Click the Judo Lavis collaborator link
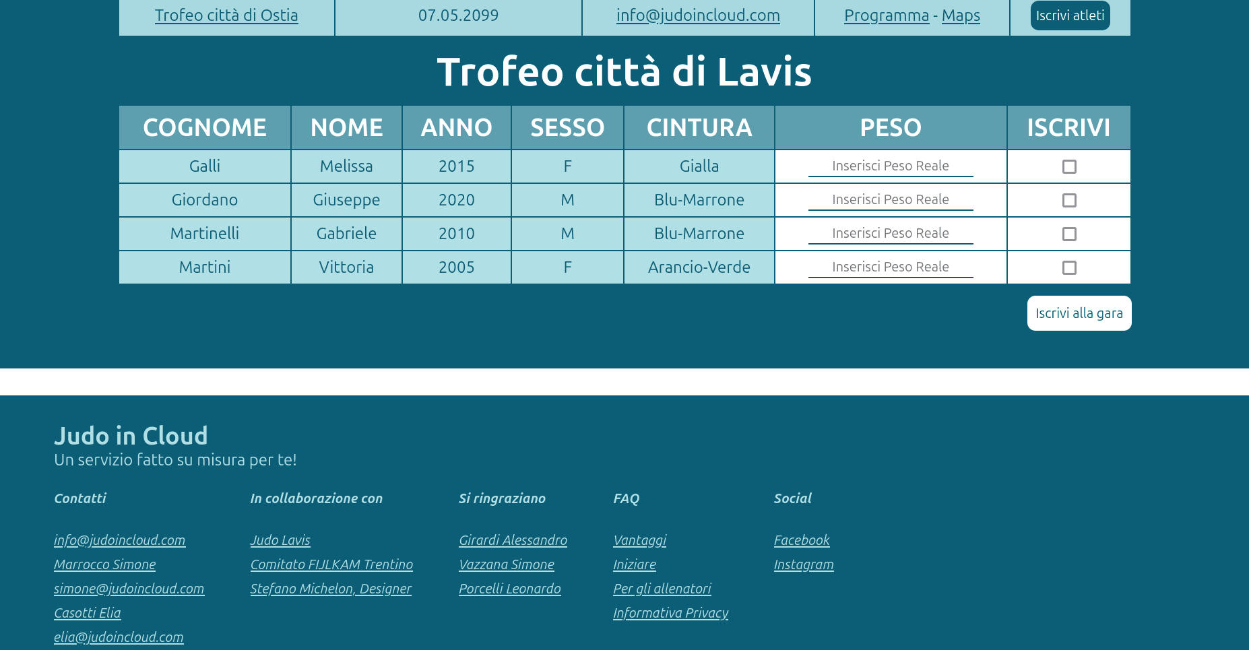1249x650 pixels. pos(280,540)
